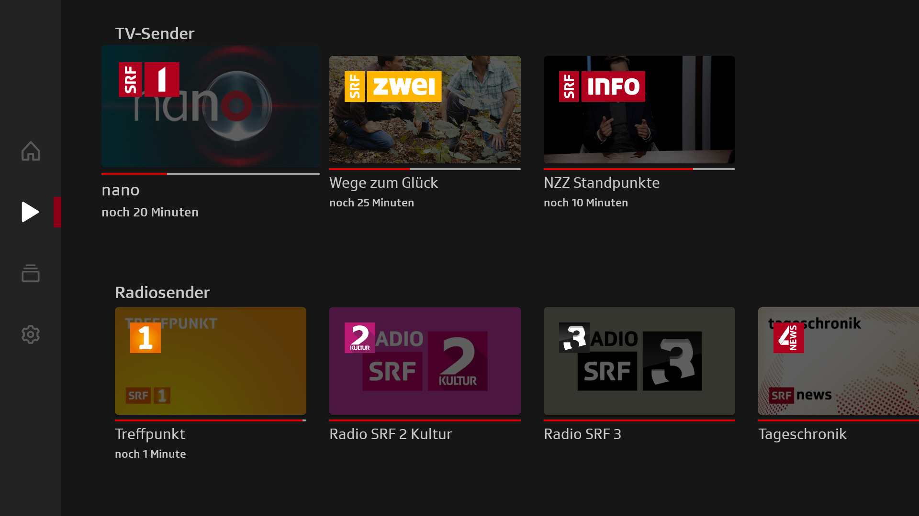This screenshot has width=919, height=516.
Task: Select the Live play icon in sidebar
Action: click(x=31, y=212)
